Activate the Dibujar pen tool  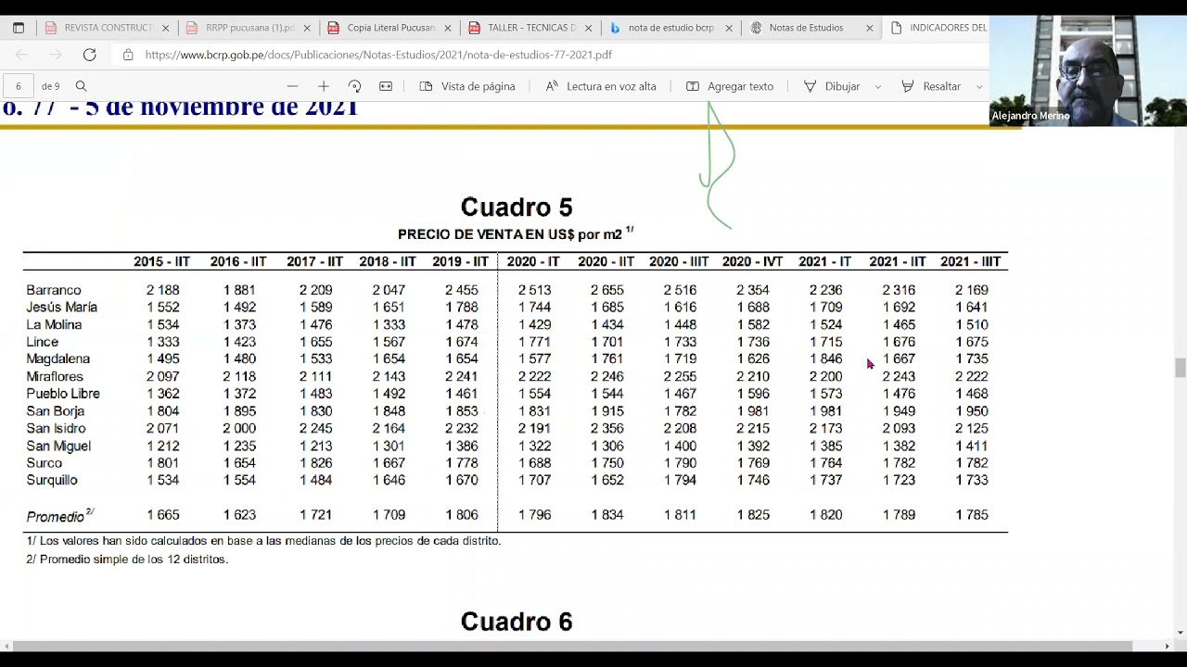[x=832, y=86]
